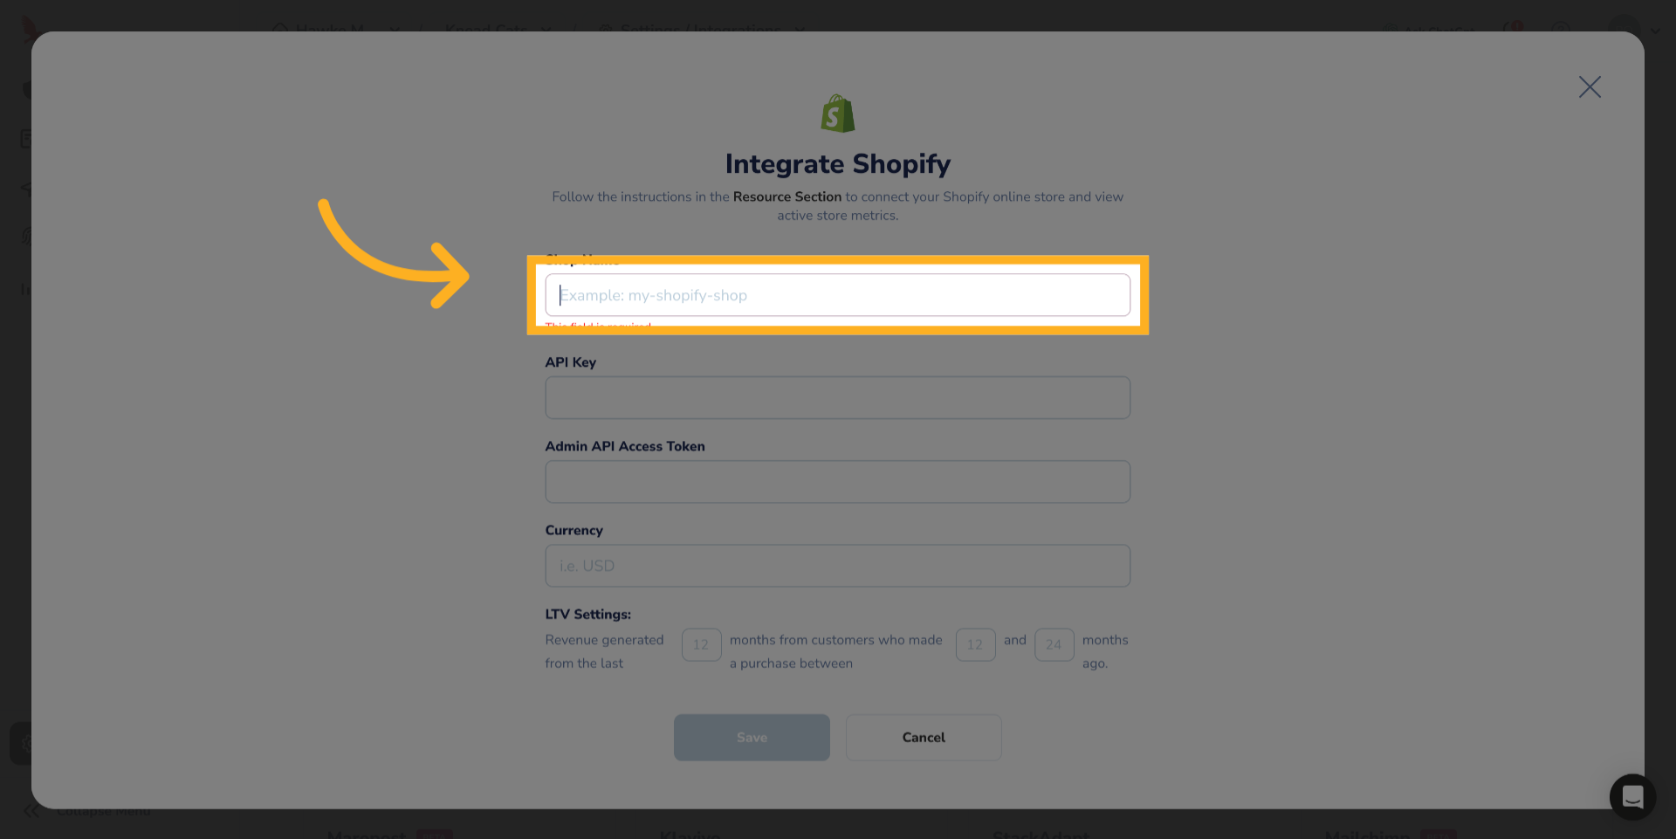1676x839 pixels.
Task: Select the Admin API Access Token field
Action: tap(837, 482)
